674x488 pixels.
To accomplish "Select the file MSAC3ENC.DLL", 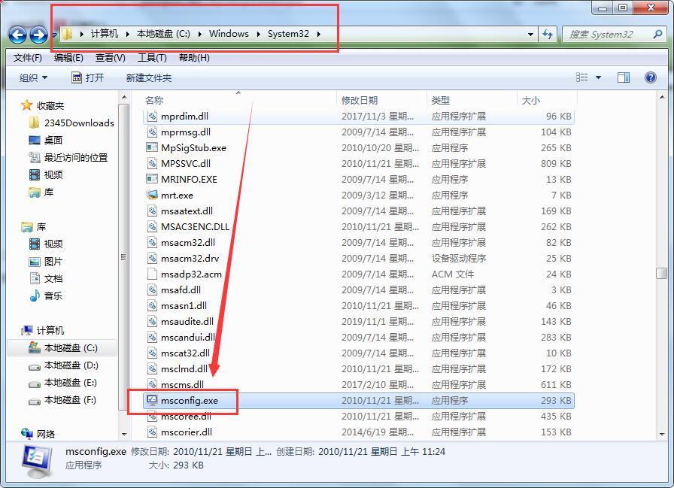I will tap(359, 227).
